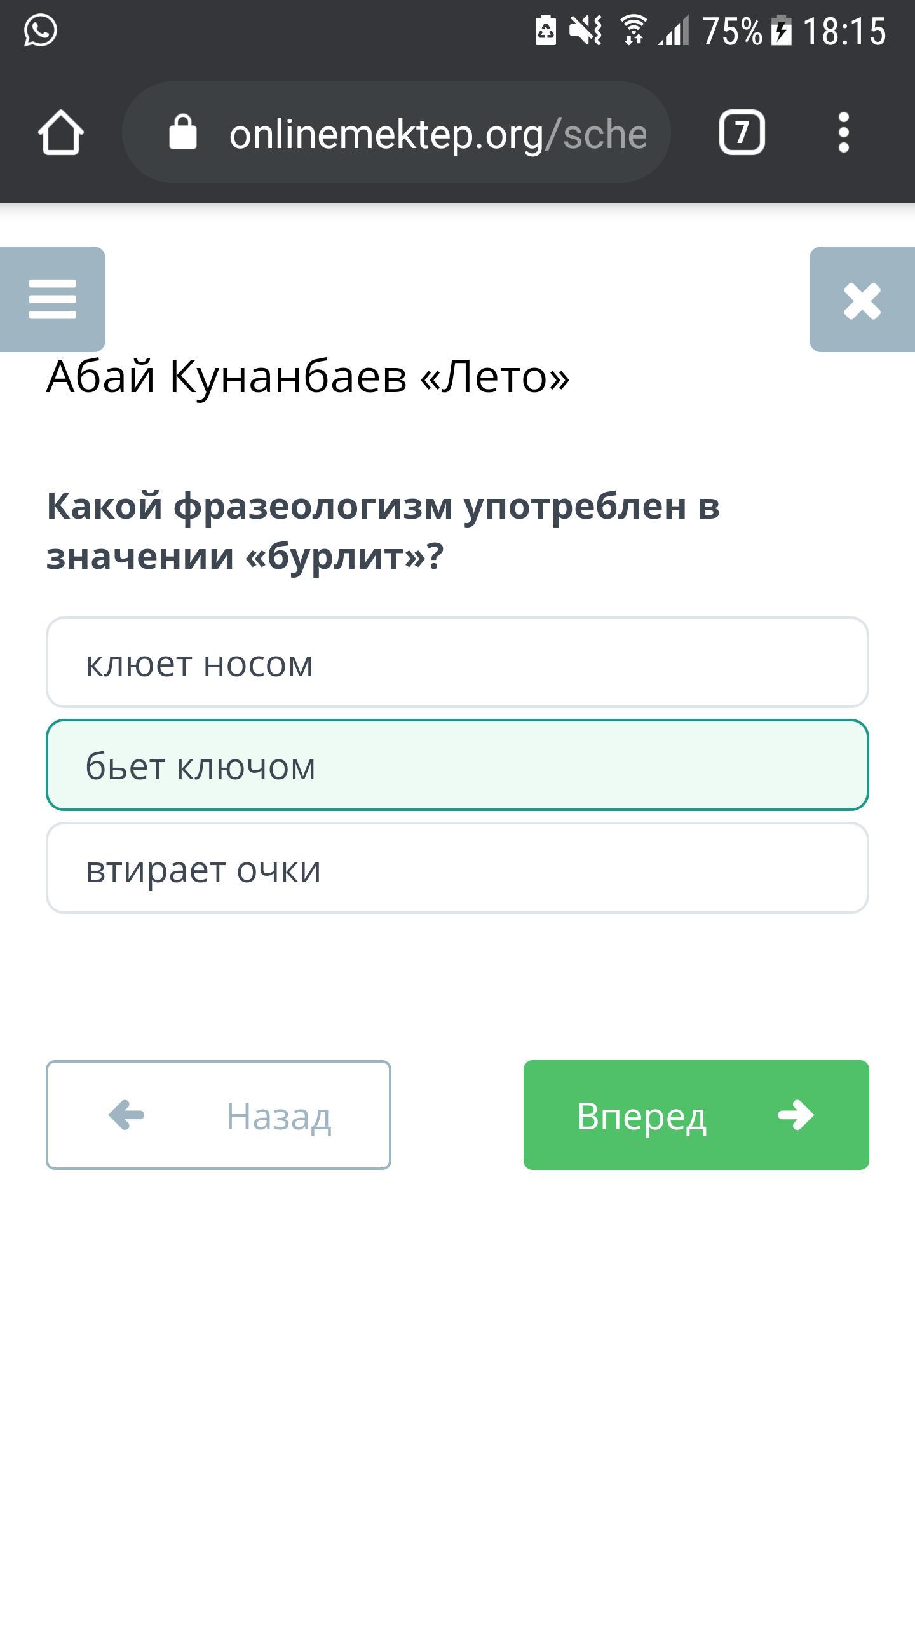Tap the onlinemektep.org address bar
The width and height of the screenshot is (915, 1627).
click(437, 133)
